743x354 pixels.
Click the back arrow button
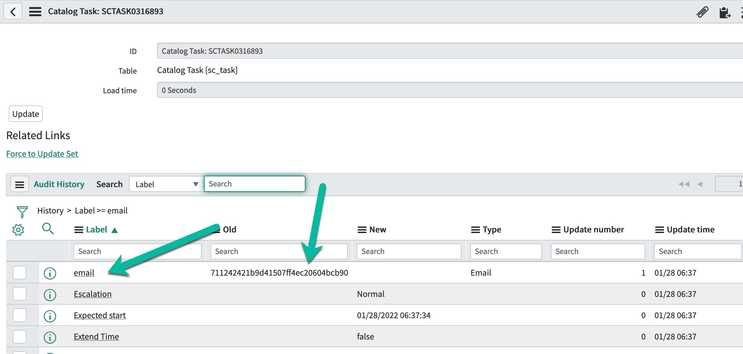pos(13,11)
